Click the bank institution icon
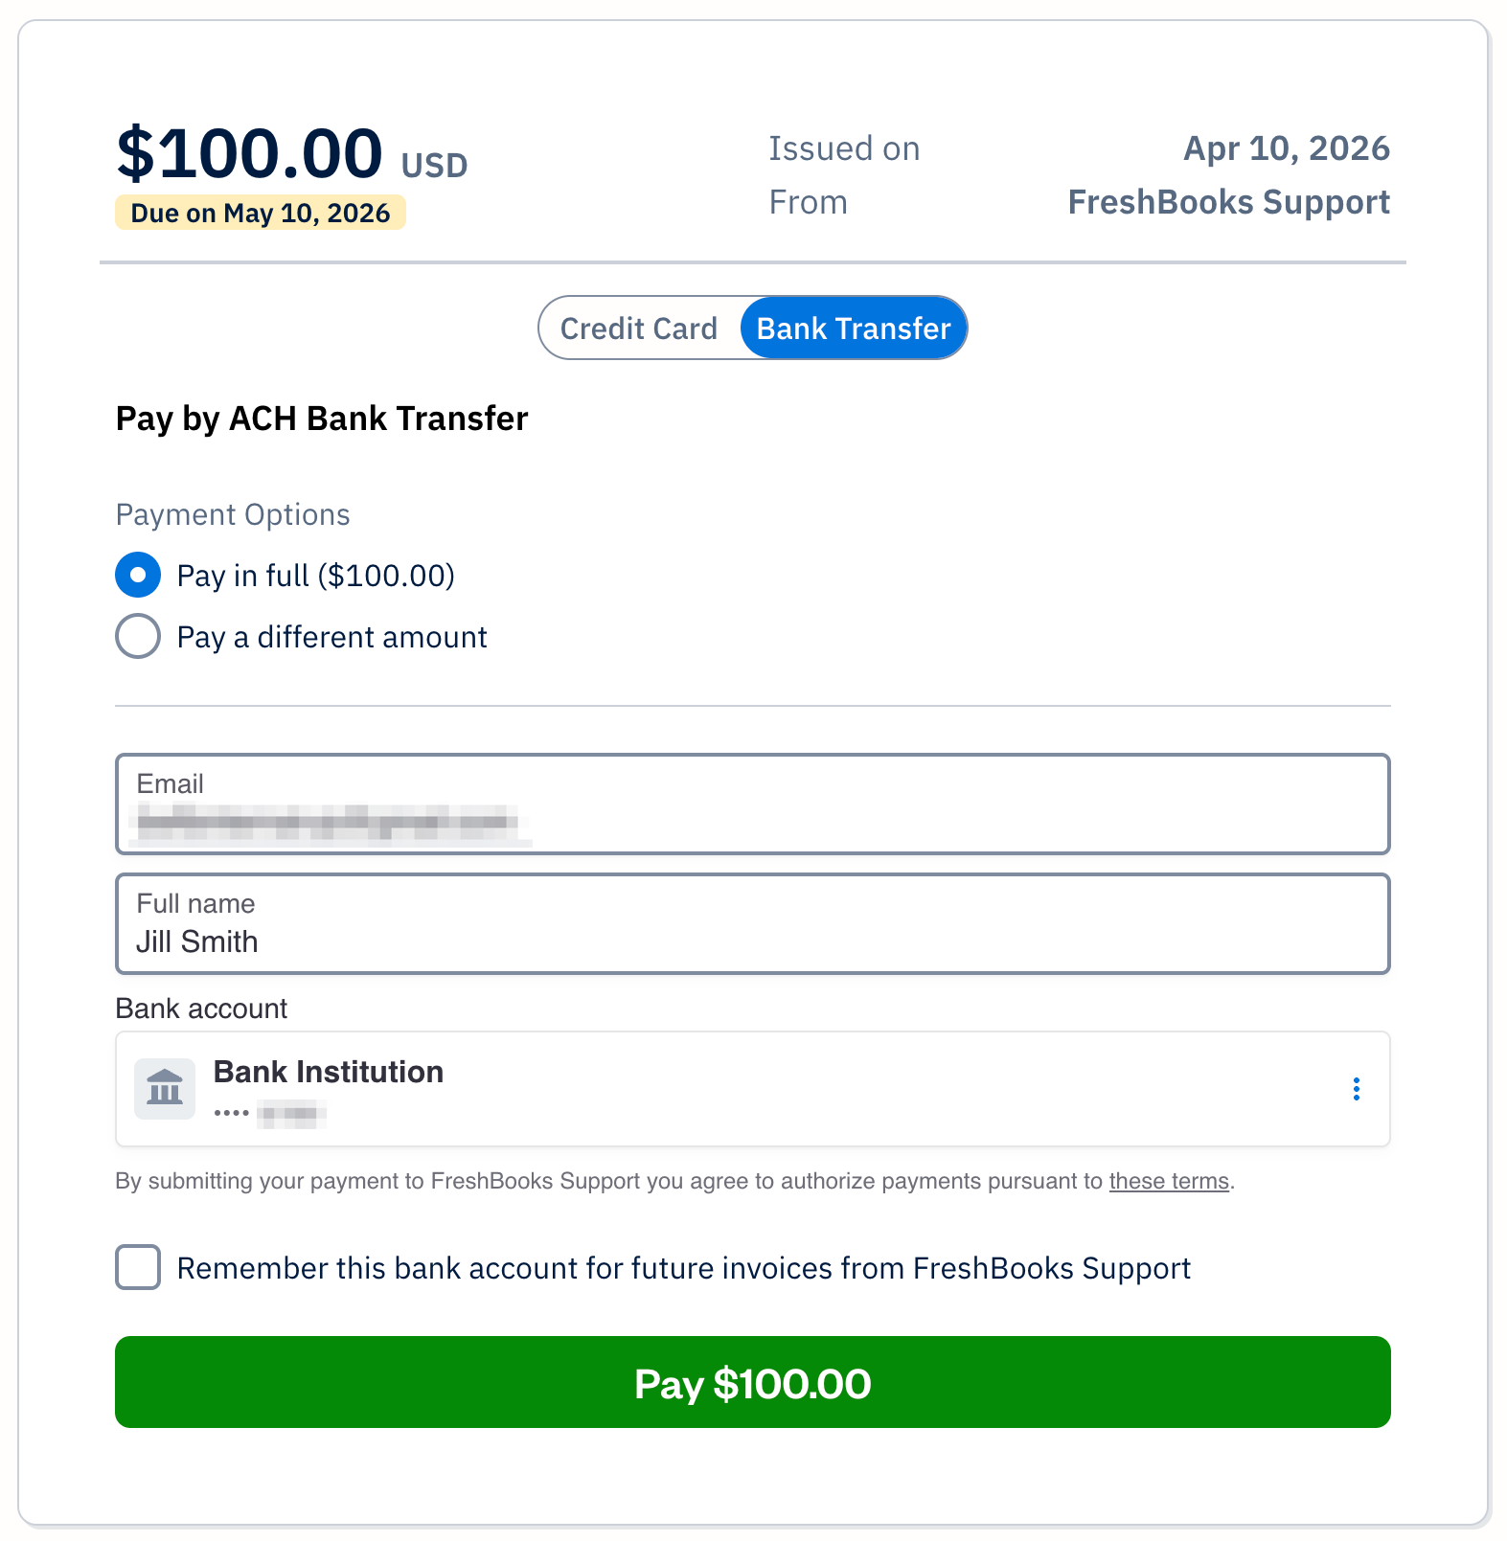1507x1541 pixels. (x=164, y=1088)
